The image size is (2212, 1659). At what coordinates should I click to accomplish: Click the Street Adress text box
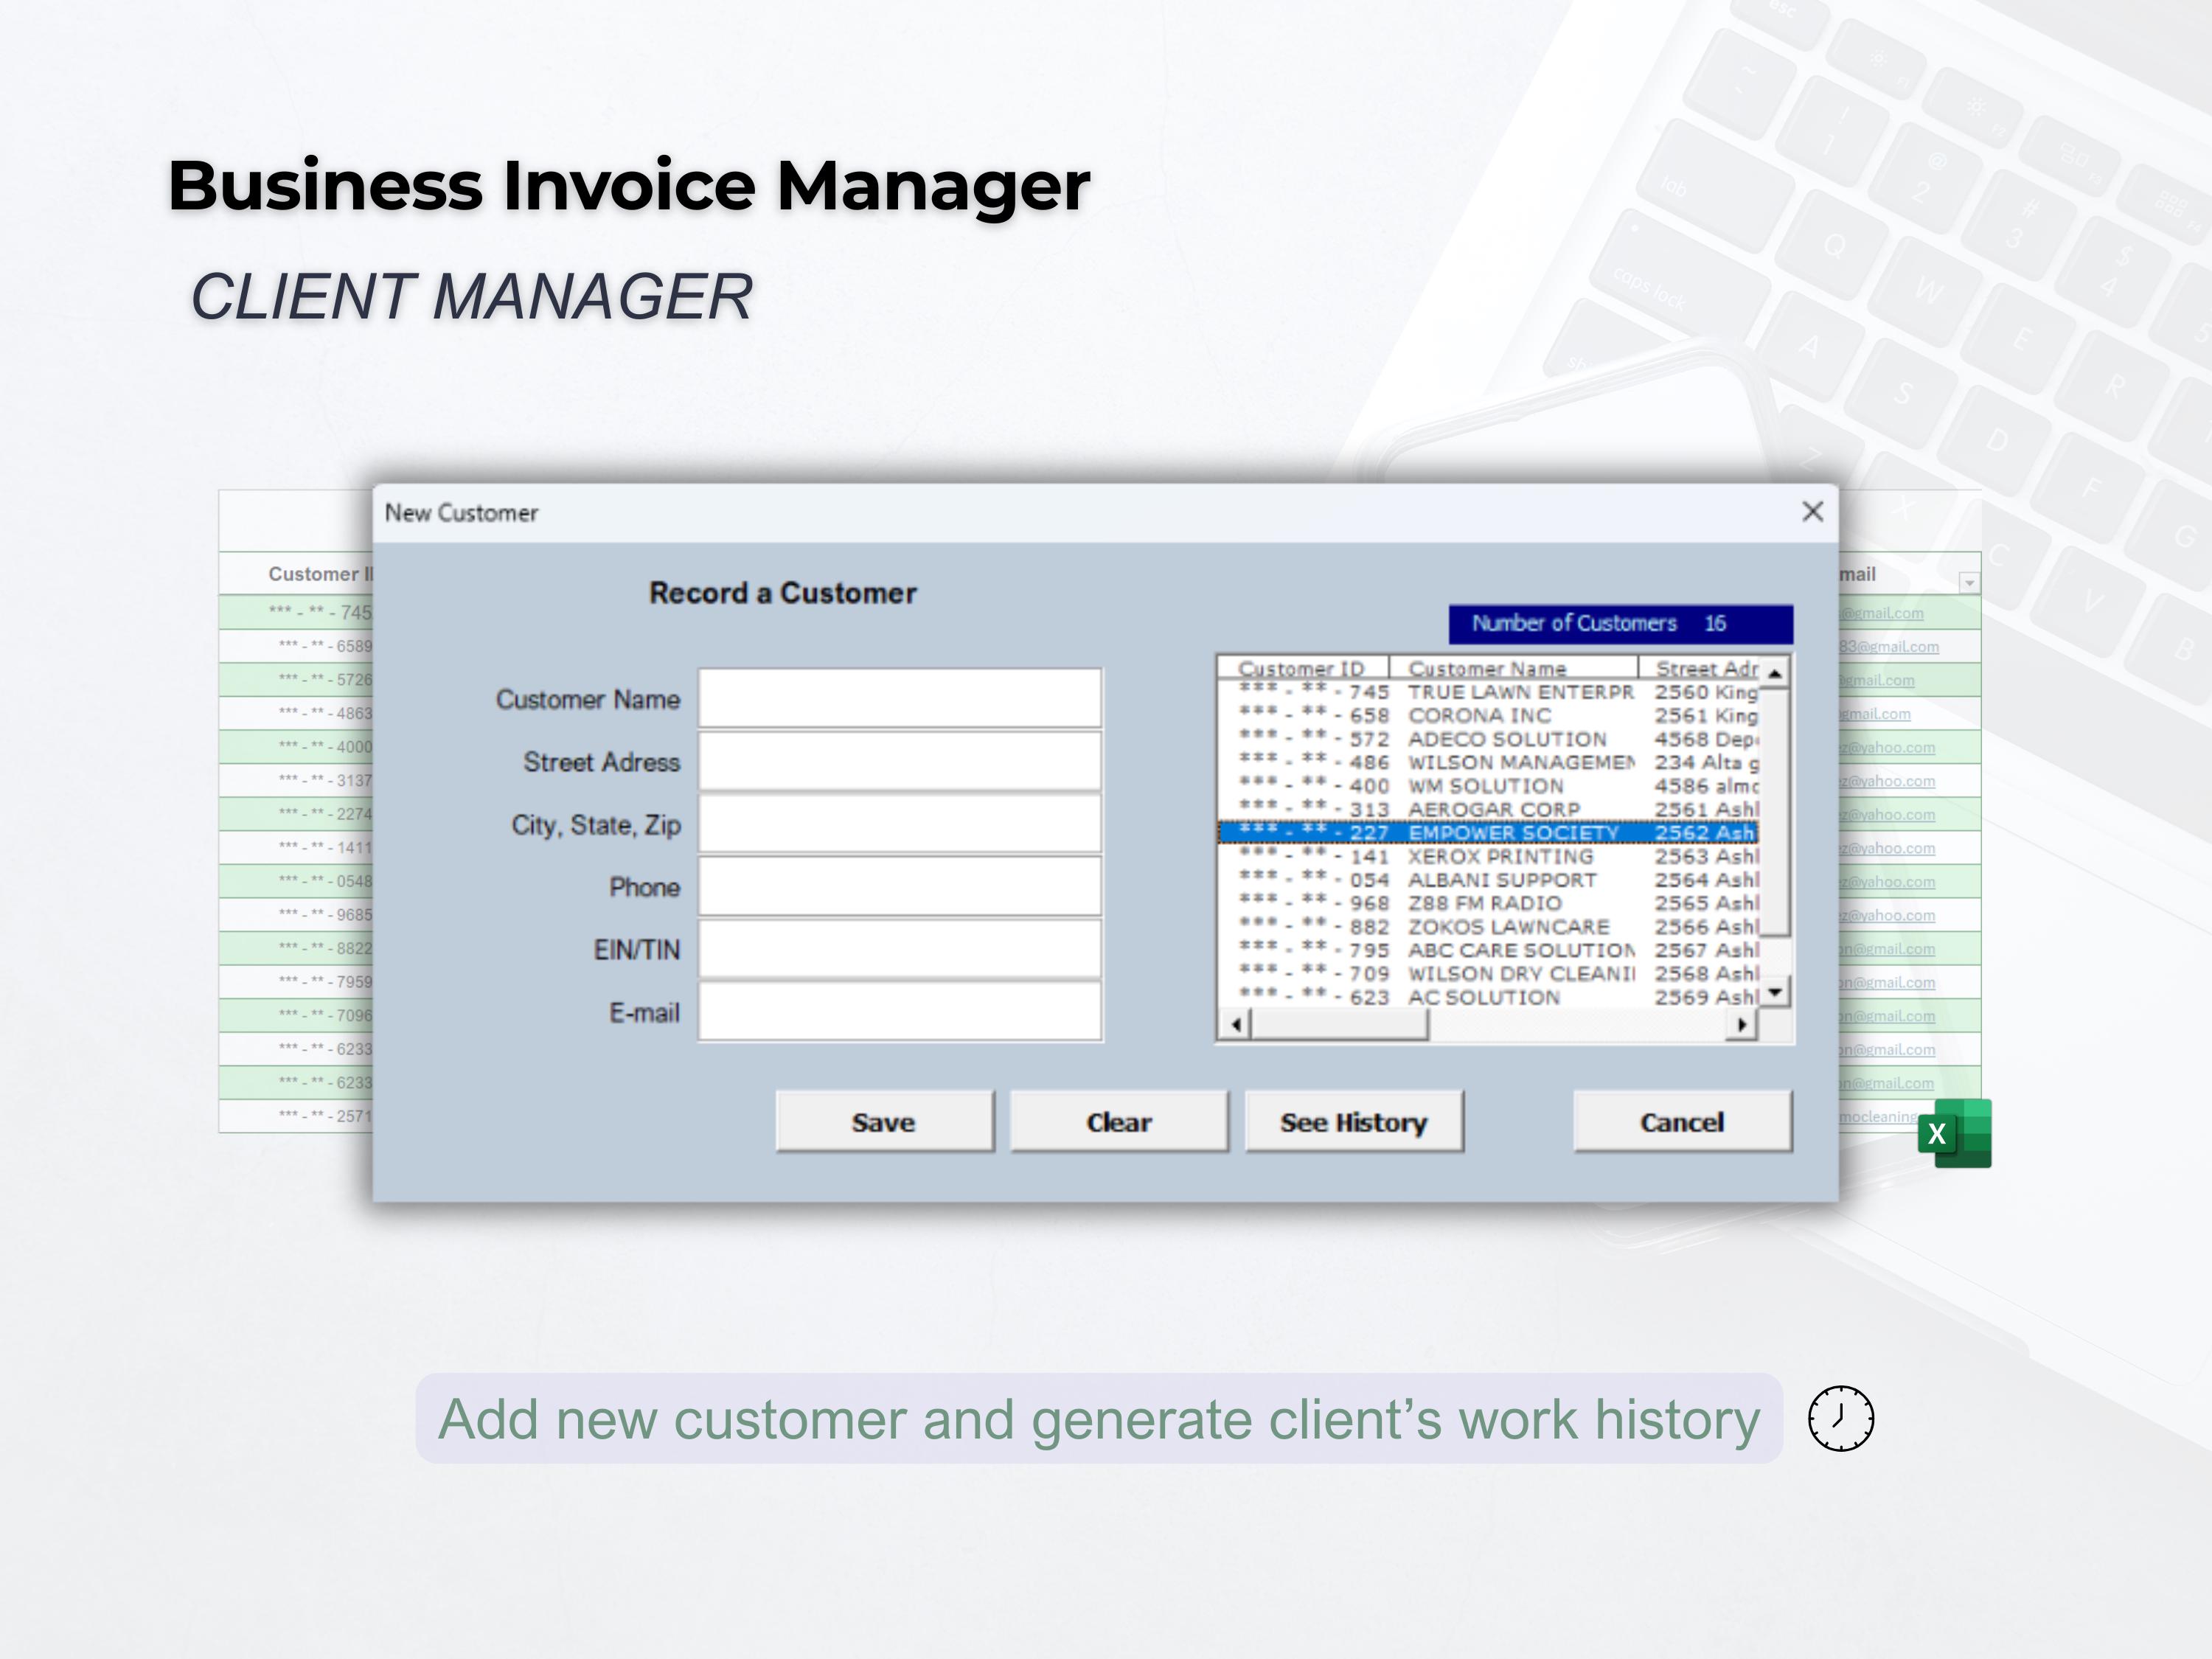tap(900, 761)
